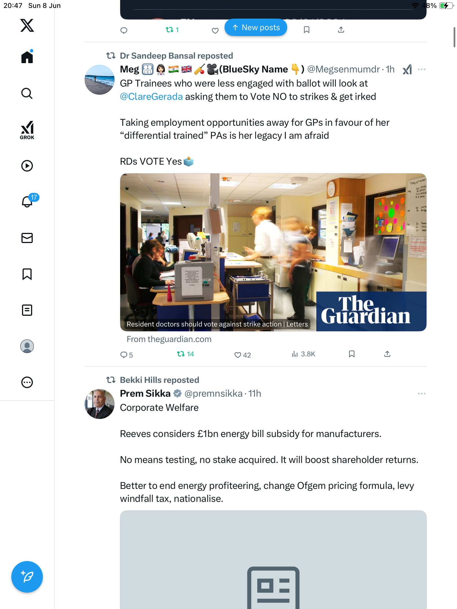
Task: Tap the compose new post button
Action: 27,577
